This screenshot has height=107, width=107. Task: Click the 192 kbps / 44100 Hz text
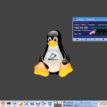tap(82, 30)
